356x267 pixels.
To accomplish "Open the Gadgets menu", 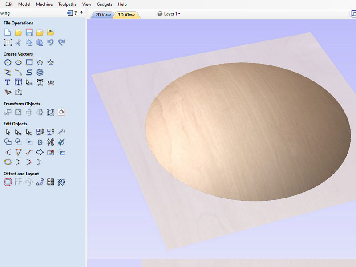I will click(x=104, y=4).
